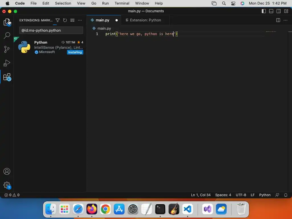Click main.py in the breadcrumb
This screenshot has width=292, height=219.
104,29
